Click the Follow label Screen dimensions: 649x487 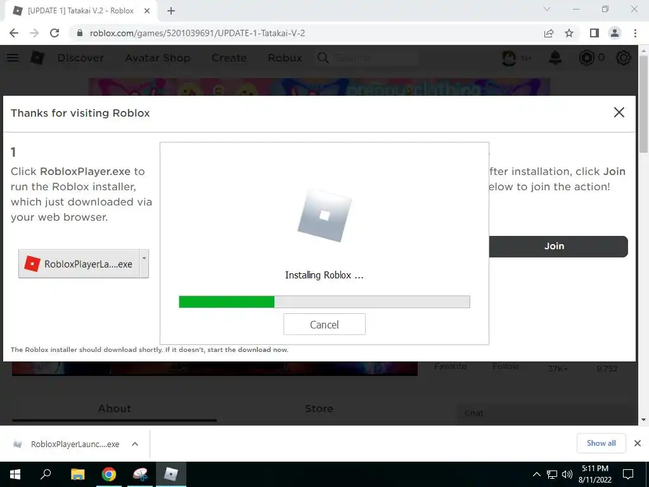pyautogui.click(x=505, y=367)
